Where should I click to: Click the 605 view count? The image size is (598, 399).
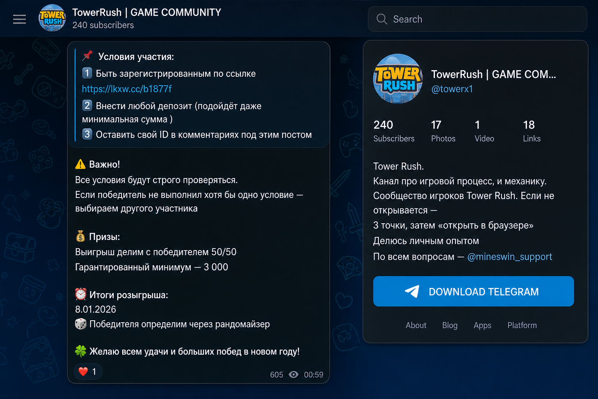(276, 375)
